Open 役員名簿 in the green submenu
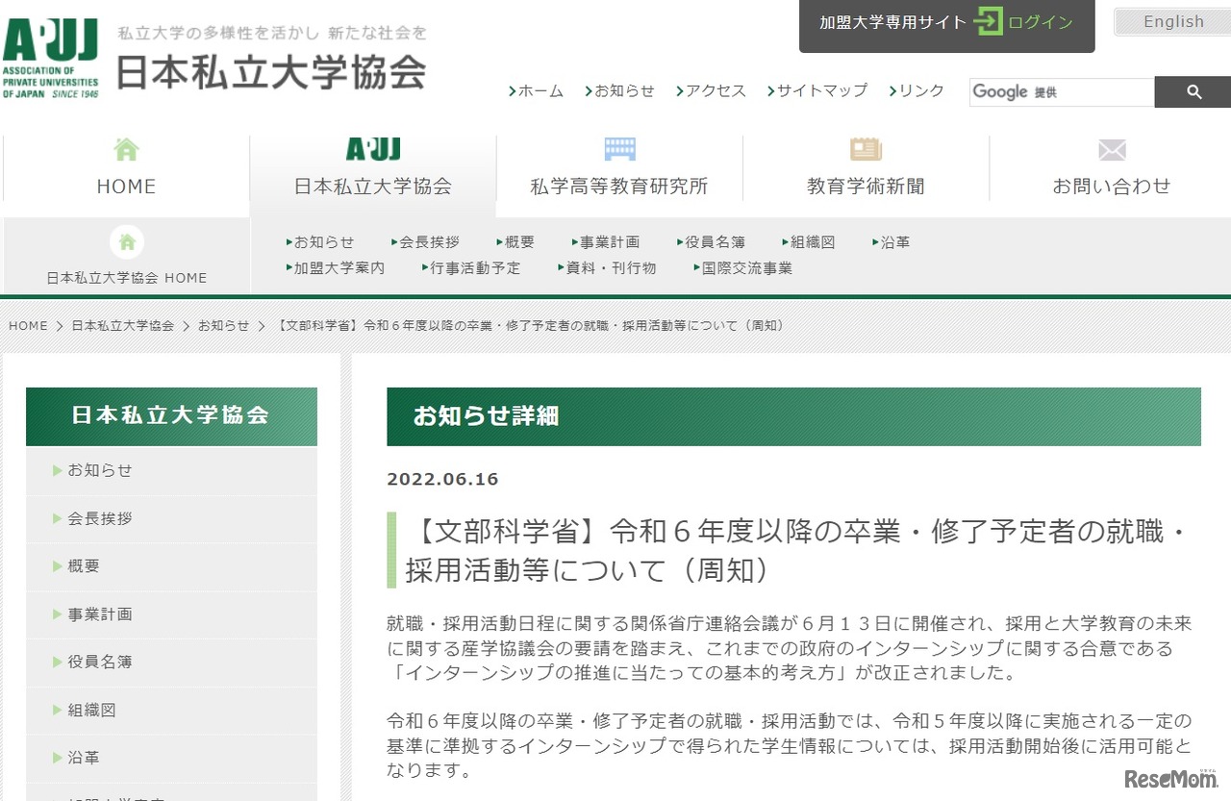The image size is (1231, 801). coord(711,242)
